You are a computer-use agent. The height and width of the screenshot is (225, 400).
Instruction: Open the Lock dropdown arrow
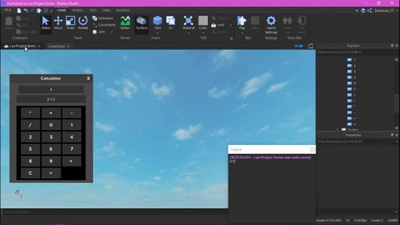click(231, 25)
